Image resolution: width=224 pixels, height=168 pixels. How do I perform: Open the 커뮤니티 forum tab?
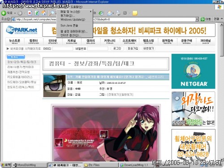(x=110, y=42)
